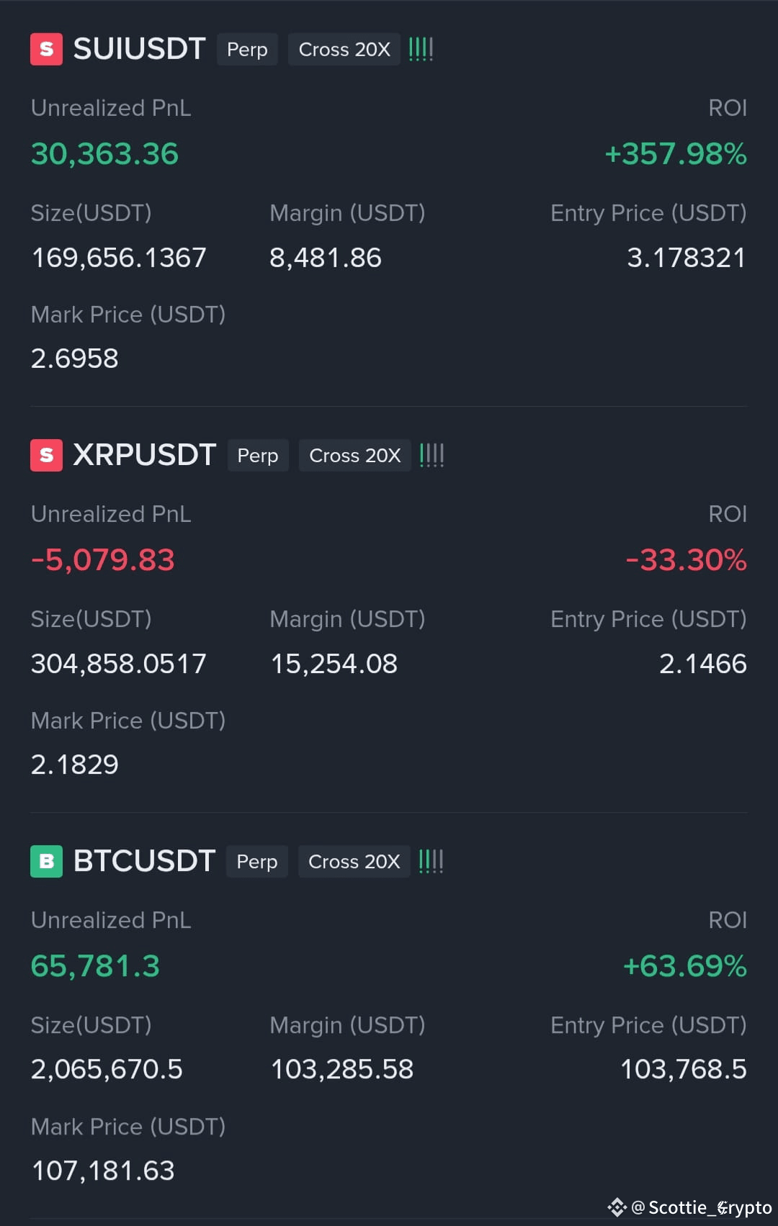Tap the ADL bars indicator for SUIUSDT

(x=421, y=49)
